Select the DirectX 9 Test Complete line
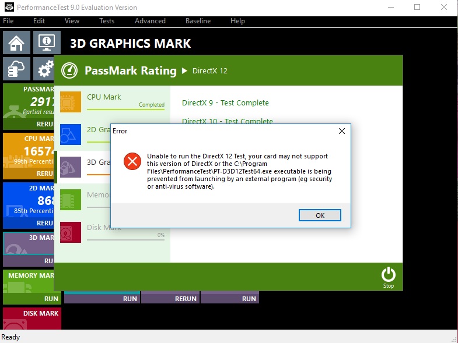Screen dimensions: 458x343 tap(225, 103)
